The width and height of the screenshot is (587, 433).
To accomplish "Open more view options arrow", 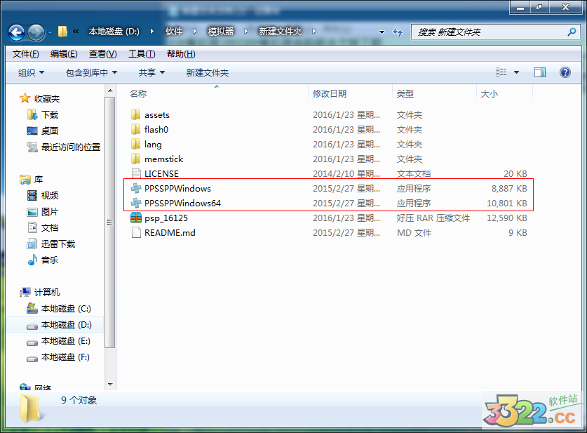I will 517,72.
